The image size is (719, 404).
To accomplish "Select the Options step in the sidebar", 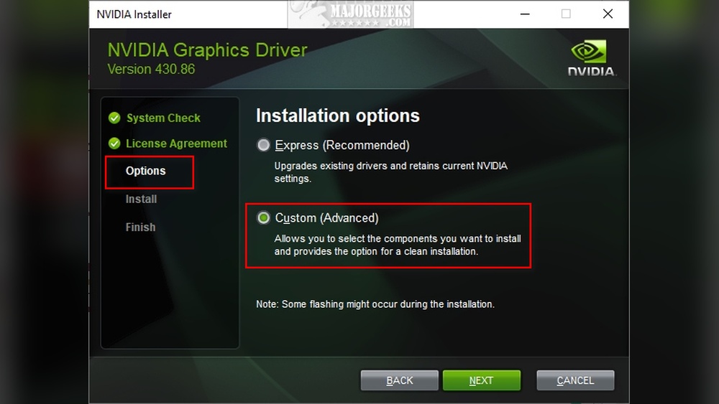I will (145, 171).
